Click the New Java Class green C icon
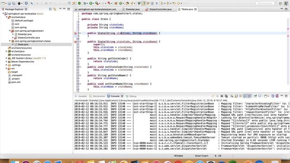Screen dimensions: 290x163 (x=121, y=3)
